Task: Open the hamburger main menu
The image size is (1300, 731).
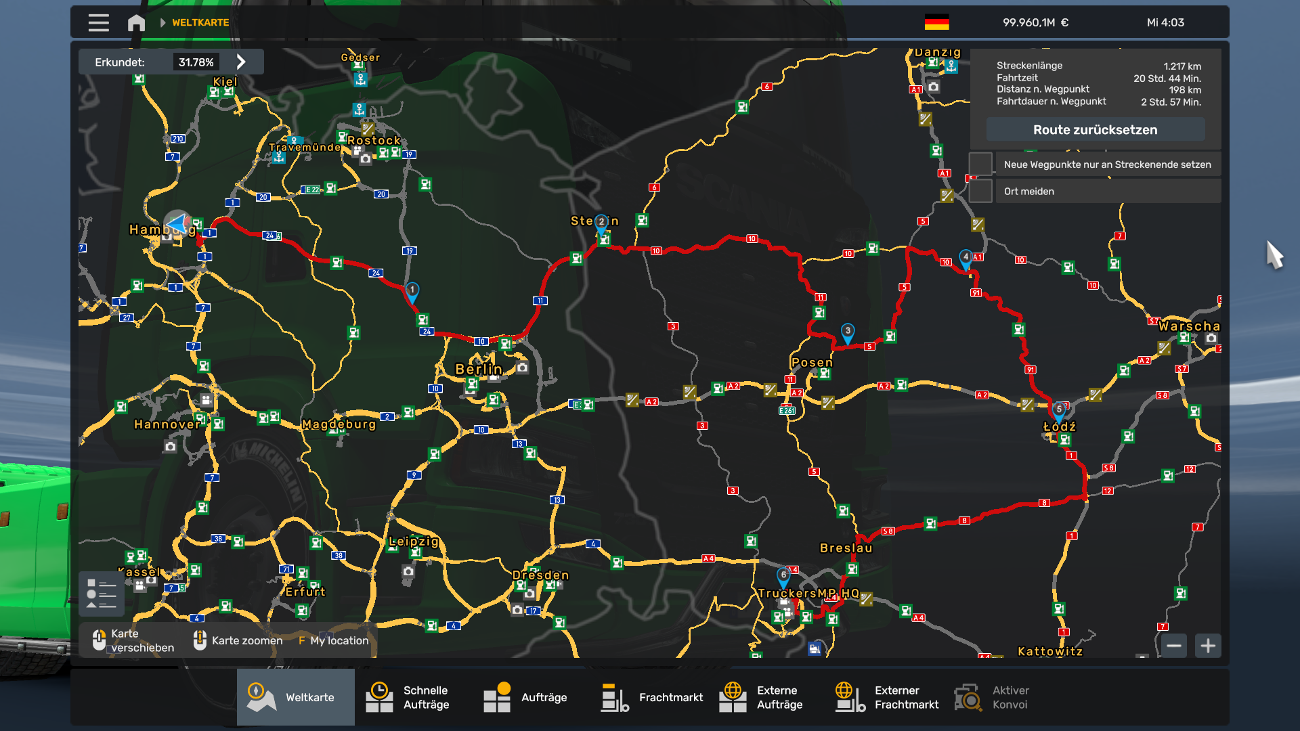Action: (98, 22)
